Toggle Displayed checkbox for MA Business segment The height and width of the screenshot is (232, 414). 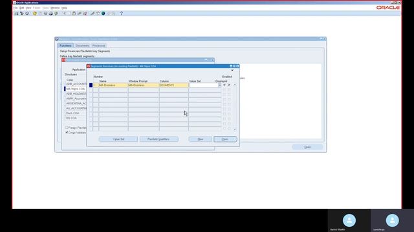point(224,85)
